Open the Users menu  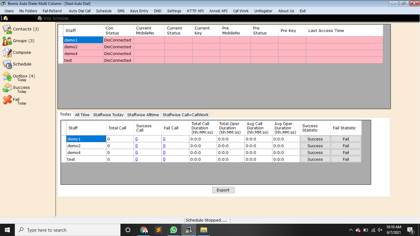click(9, 11)
